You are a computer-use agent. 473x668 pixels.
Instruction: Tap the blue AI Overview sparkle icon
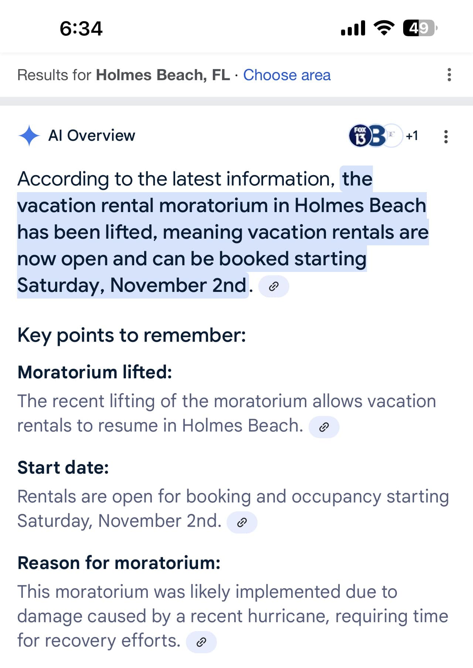[29, 136]
